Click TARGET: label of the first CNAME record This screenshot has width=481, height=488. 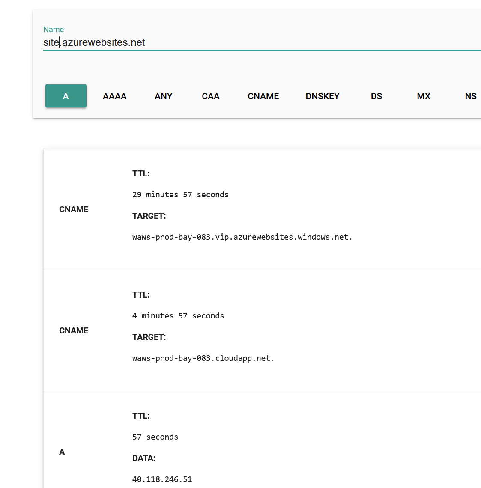[149, 216]
